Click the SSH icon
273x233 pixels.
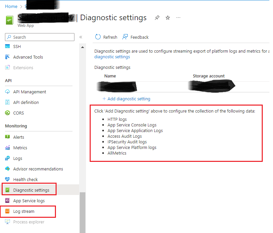(x=8, y=46)
